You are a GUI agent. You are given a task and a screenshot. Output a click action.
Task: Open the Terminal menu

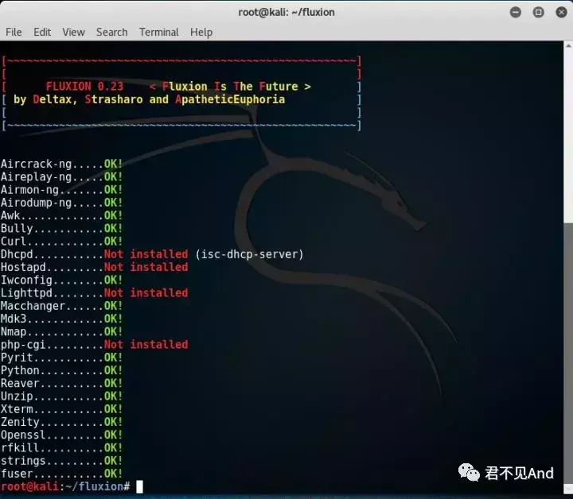coord(158,32)
